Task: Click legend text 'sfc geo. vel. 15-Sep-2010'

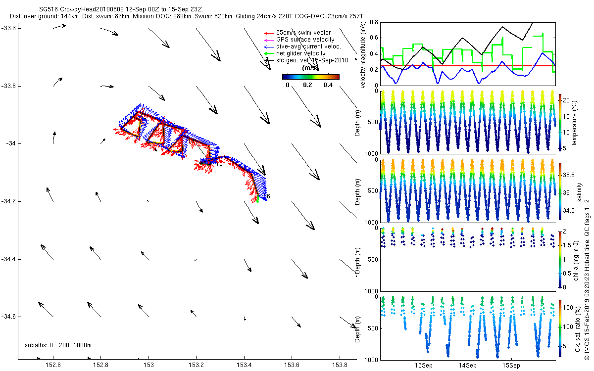Action: 312,60
